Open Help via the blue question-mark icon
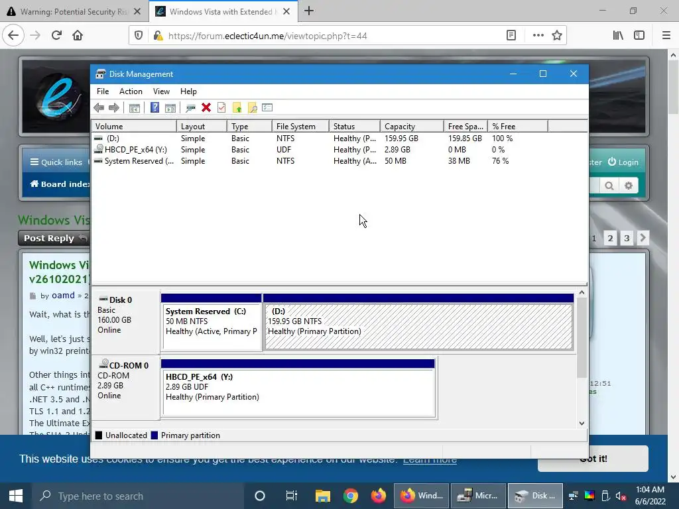 tap(154, 108)
